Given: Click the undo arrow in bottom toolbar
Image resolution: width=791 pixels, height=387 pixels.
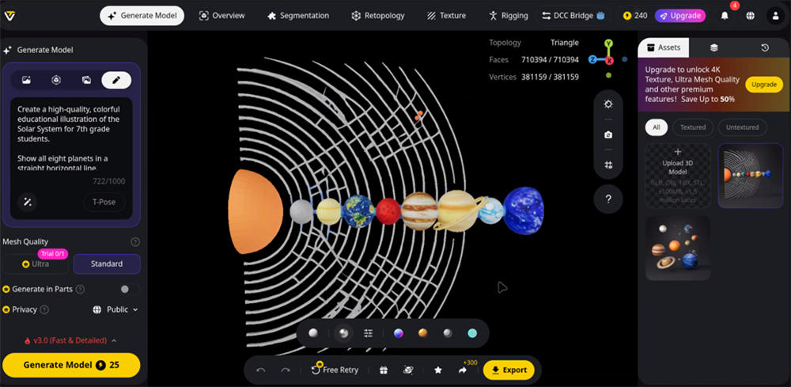Looking at the screenshot, I should [x=261, y=370].
